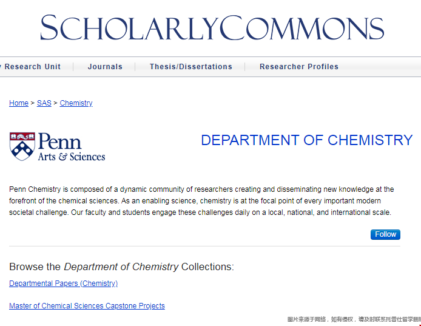Click the Penn shield crest icon

coord(22,146)
